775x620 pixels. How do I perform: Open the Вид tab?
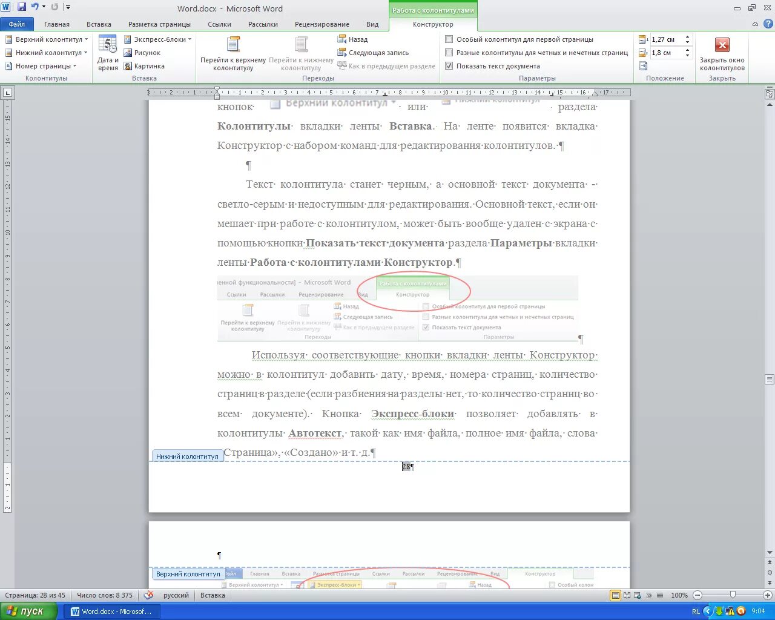click(x=372, y=24)
